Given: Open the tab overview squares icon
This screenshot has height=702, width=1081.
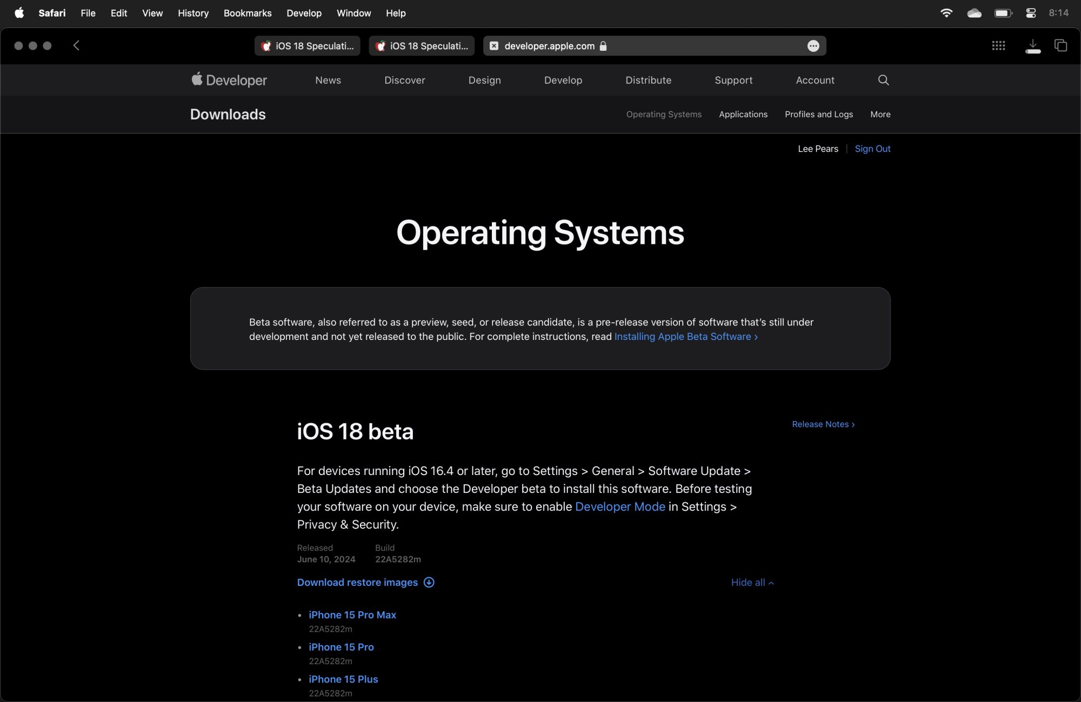Looking at the screenshot, I should tap(1060, 45).
